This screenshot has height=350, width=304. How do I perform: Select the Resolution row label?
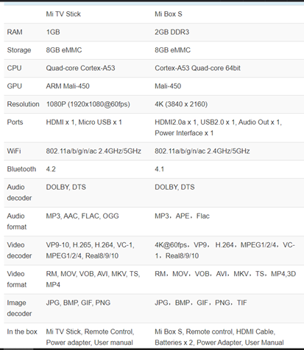click(x=23, y=104)
